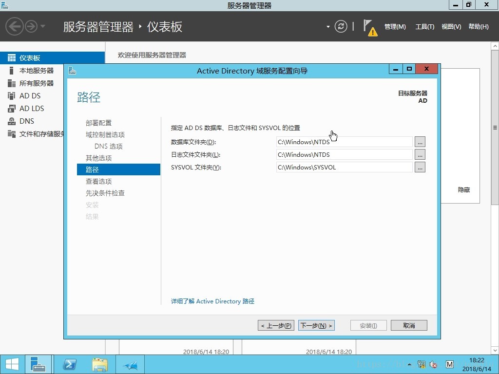Click the DNS role icon

coord(12,121)
